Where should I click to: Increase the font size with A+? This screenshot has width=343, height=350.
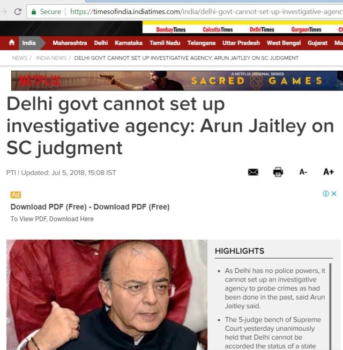point(328,172)
